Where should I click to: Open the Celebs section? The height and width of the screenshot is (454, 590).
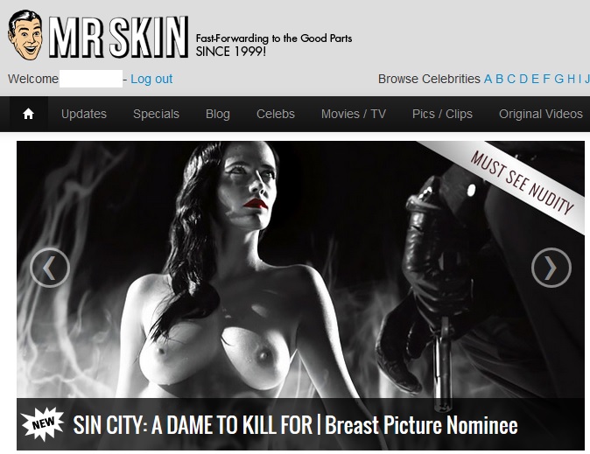pos(276,114)
